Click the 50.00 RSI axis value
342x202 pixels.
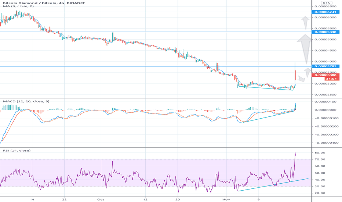pos(320,173)
